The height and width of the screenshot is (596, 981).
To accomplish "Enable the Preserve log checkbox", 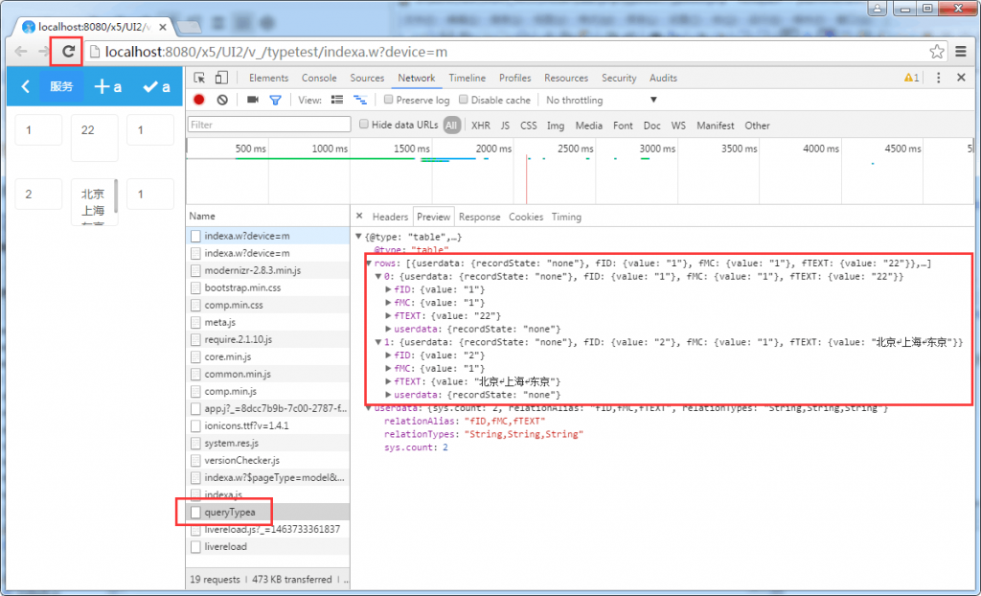I will pos(388,100).
